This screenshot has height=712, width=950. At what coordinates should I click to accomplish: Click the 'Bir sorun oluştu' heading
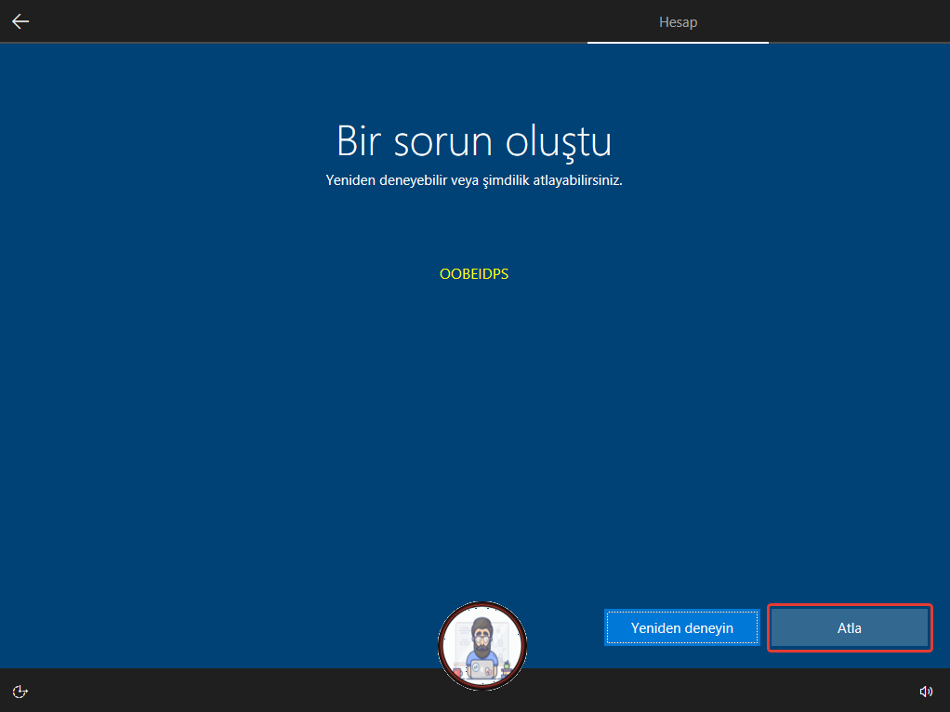(474, 142)
